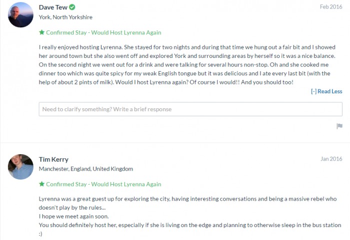This screenshot has height=240, width=350.
Task: Collapse the review with Read Less
Action: point(326,91)
